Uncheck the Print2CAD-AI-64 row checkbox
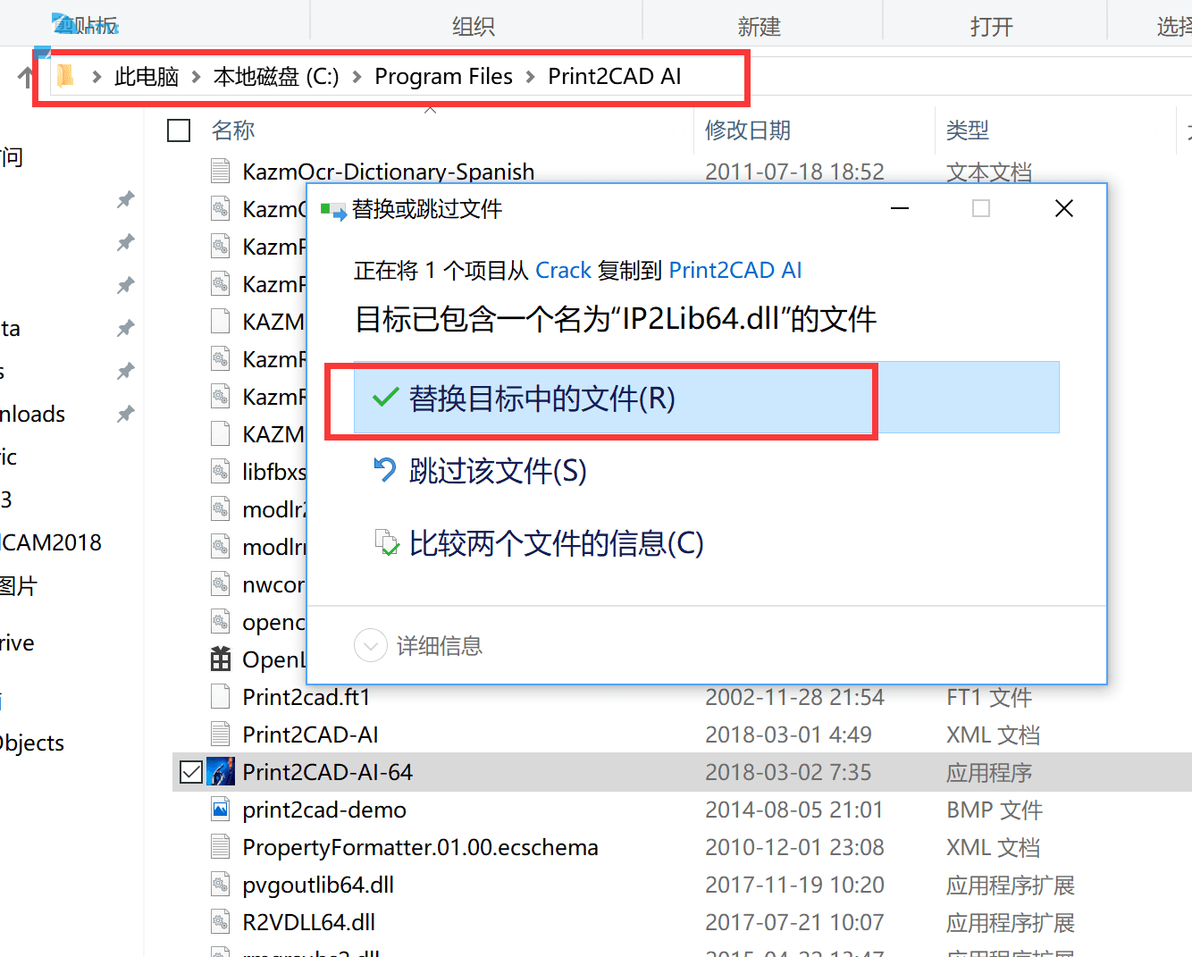 (x=191, y=772)
